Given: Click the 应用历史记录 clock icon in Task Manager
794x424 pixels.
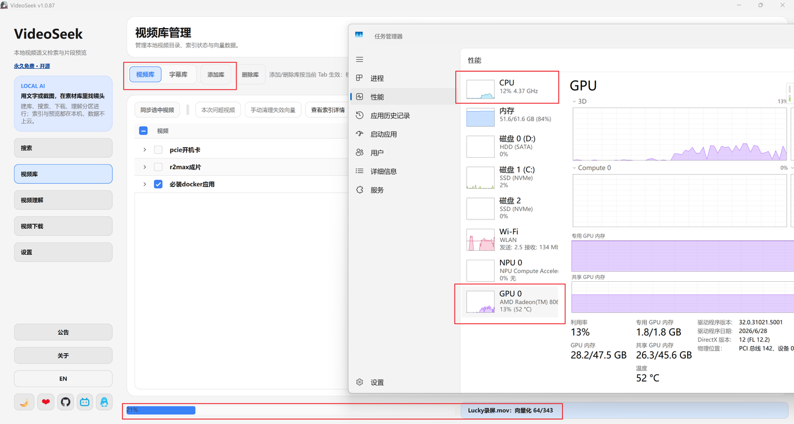Looking at the screenshot, I should click(x=360, y=116).
